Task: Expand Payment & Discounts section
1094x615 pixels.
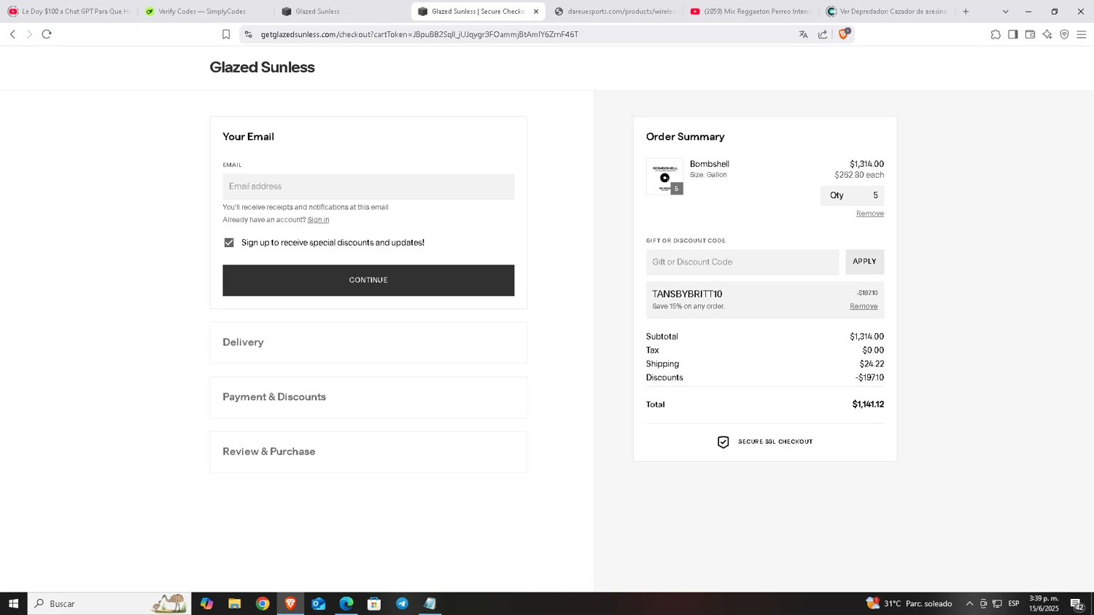Action: point(368,397)
